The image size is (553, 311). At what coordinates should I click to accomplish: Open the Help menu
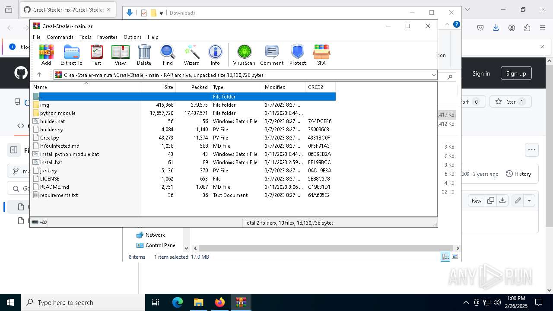coord(153,37)
